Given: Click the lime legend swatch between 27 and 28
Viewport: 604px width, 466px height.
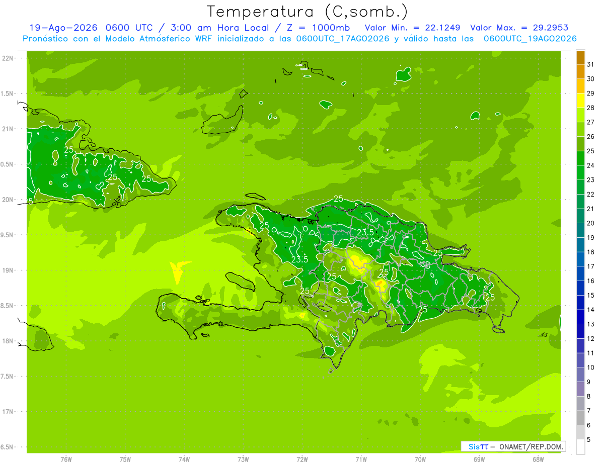Looking at the screenshot, I should [580, 115].
